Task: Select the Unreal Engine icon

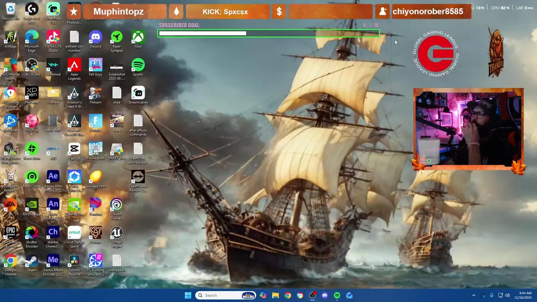Action: point(117,237)
